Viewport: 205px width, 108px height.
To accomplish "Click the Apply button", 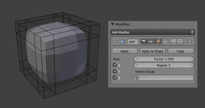I will coord(125,51).
